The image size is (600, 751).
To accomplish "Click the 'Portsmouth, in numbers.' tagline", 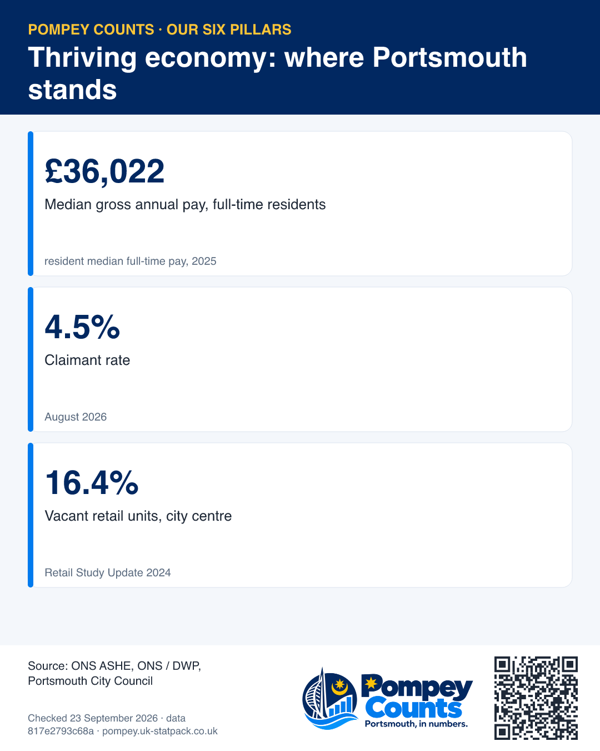I will 416,724.
